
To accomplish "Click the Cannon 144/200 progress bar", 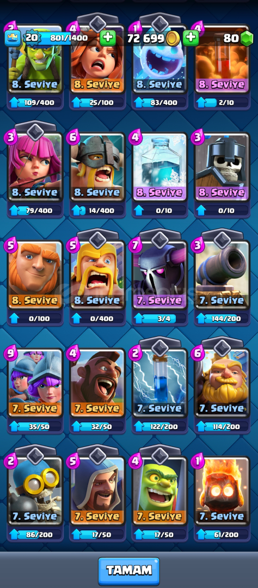I will tap(222, 318).
